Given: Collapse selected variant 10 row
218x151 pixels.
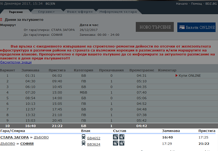Looking at the screenshot, I should (109, 126).
